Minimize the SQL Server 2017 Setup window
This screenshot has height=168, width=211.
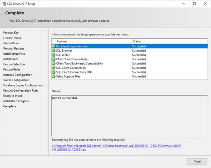[x=183, y=4]
